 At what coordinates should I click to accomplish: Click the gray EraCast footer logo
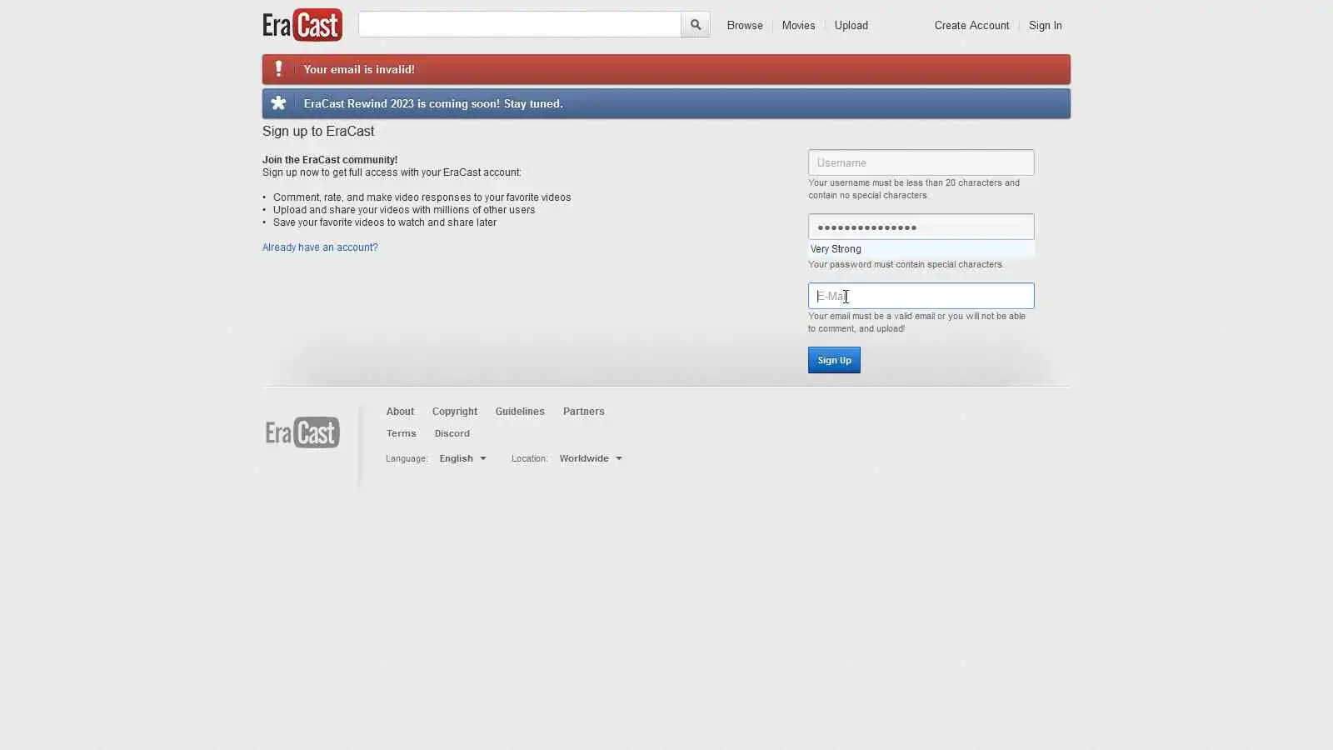pos(302,432)
